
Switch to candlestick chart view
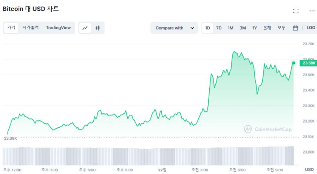point(97,28)
